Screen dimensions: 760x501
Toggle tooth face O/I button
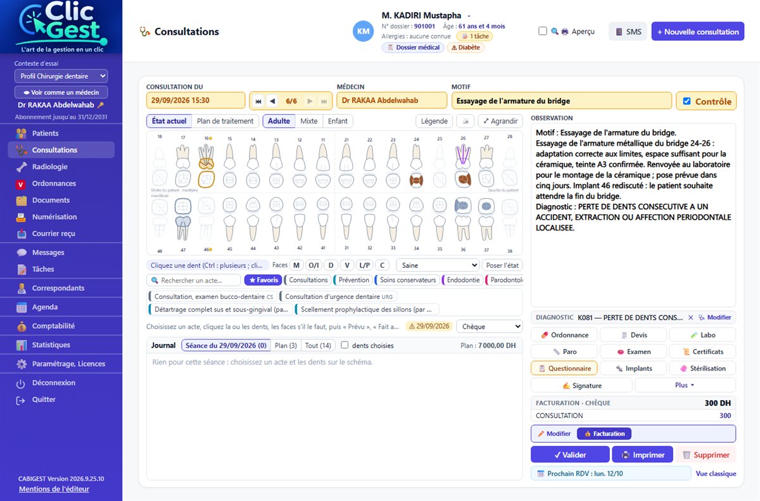[314, 265]
